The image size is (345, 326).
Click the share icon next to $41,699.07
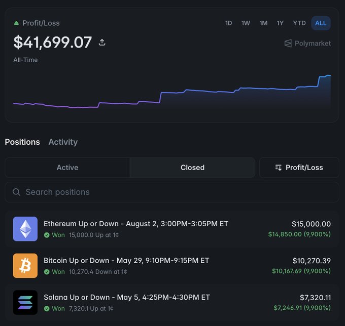[102, 42]
